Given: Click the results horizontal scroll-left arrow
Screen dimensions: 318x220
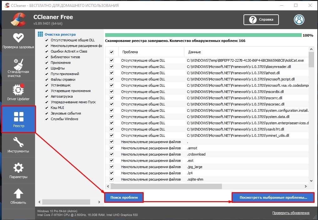Looking at the screenshot, I should (x=108, y=186).
